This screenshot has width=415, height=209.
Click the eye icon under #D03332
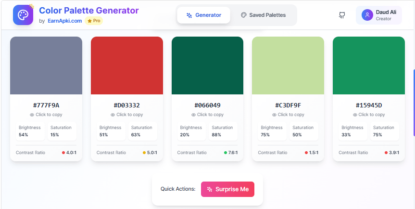pyautogui.click(x=113, y=115)
